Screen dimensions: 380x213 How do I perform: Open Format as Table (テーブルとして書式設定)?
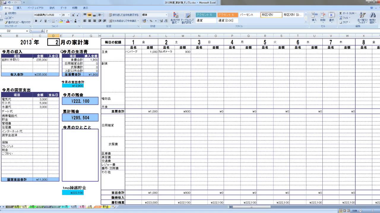click(187, 18)
